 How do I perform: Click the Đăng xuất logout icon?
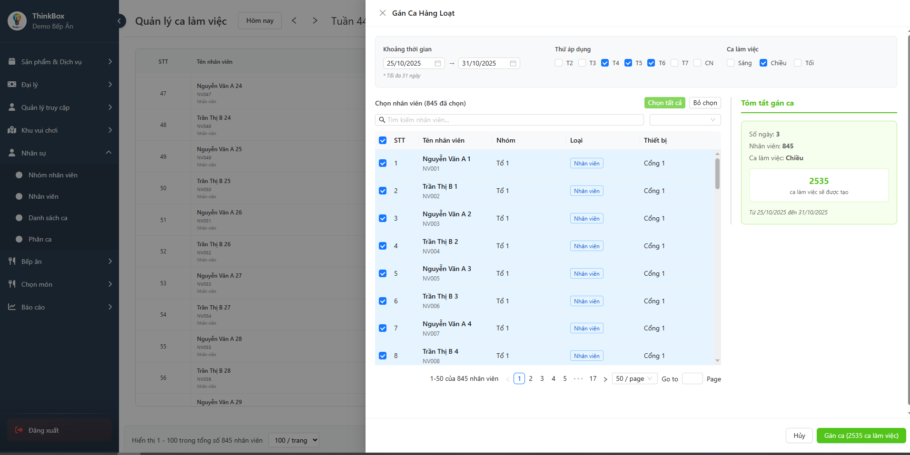click(19, 430)
